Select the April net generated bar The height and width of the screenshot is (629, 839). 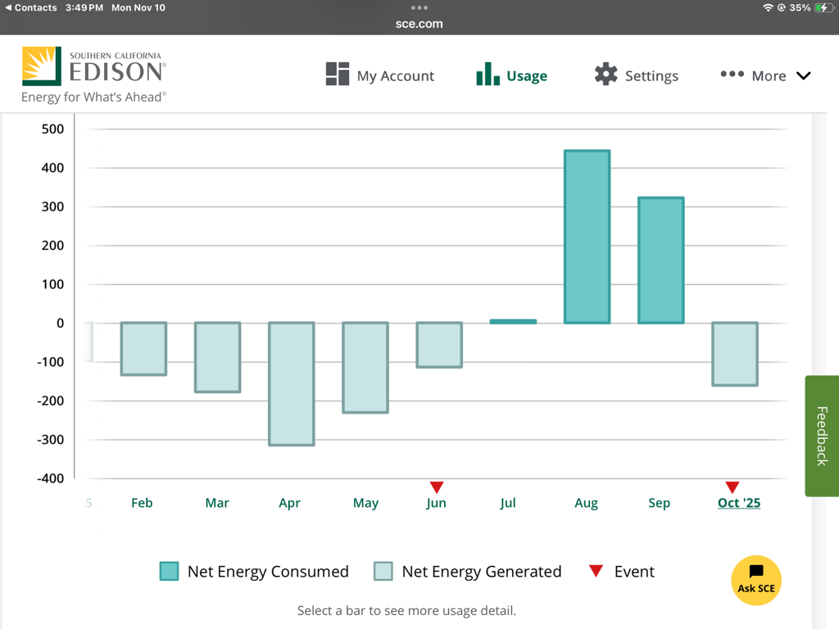292,383
